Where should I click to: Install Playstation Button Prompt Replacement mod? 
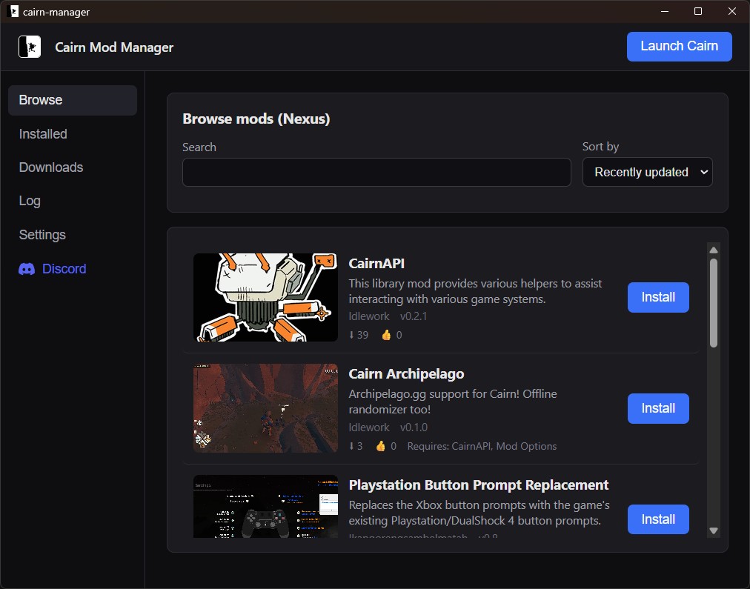[x=658, y=519]
